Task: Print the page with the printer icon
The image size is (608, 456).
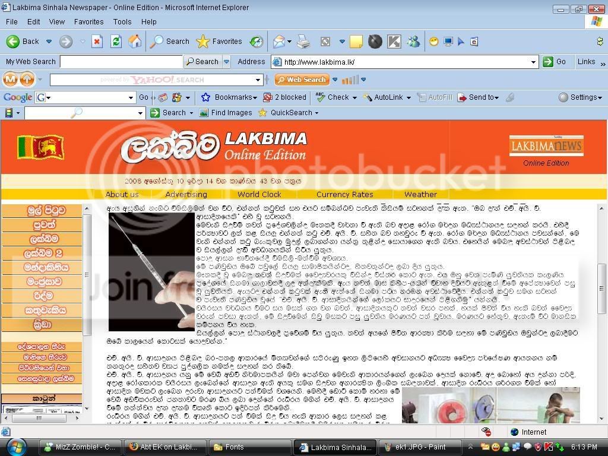Action: pyautogui.click(x=303, y=42)
